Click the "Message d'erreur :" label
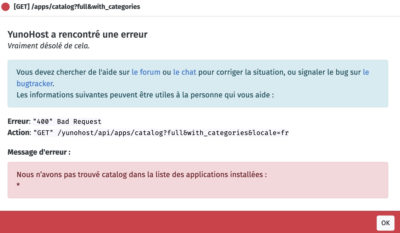 point(39,152)
